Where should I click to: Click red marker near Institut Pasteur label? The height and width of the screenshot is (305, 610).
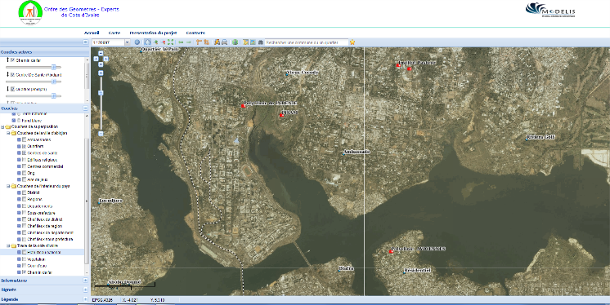[398, 65]
